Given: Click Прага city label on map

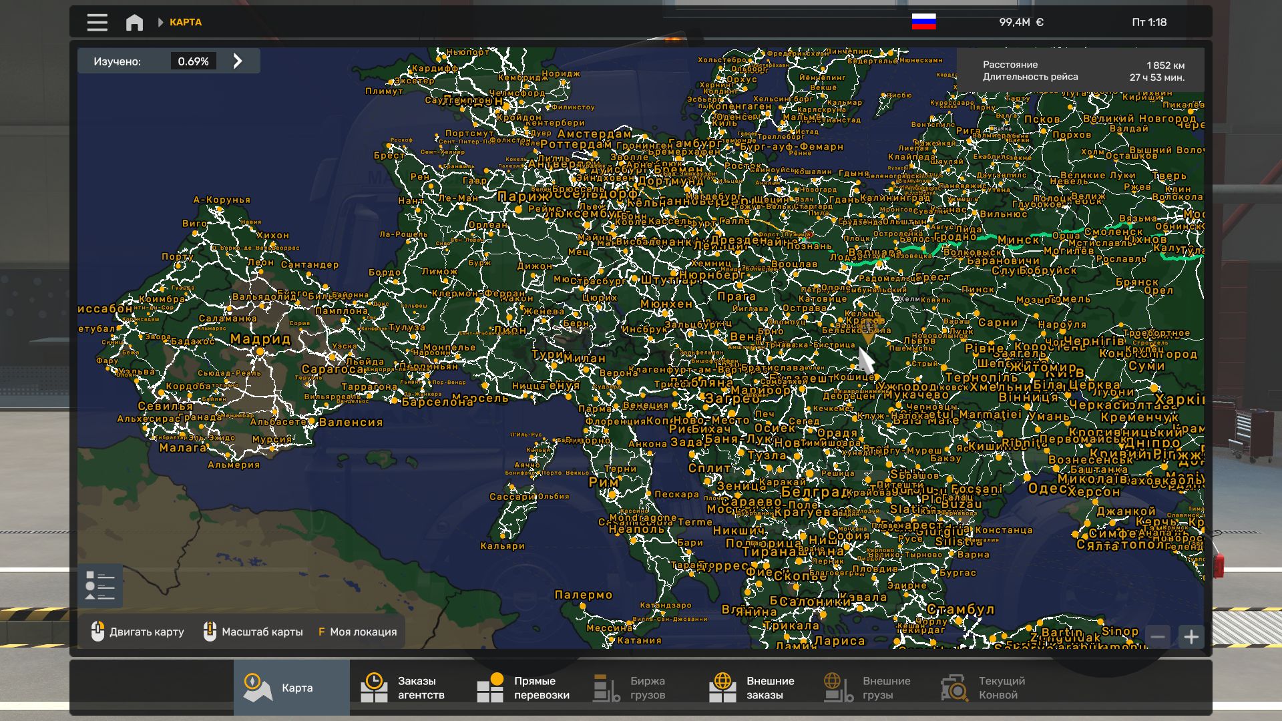Looking at the screenshot, I should point(736,296).
